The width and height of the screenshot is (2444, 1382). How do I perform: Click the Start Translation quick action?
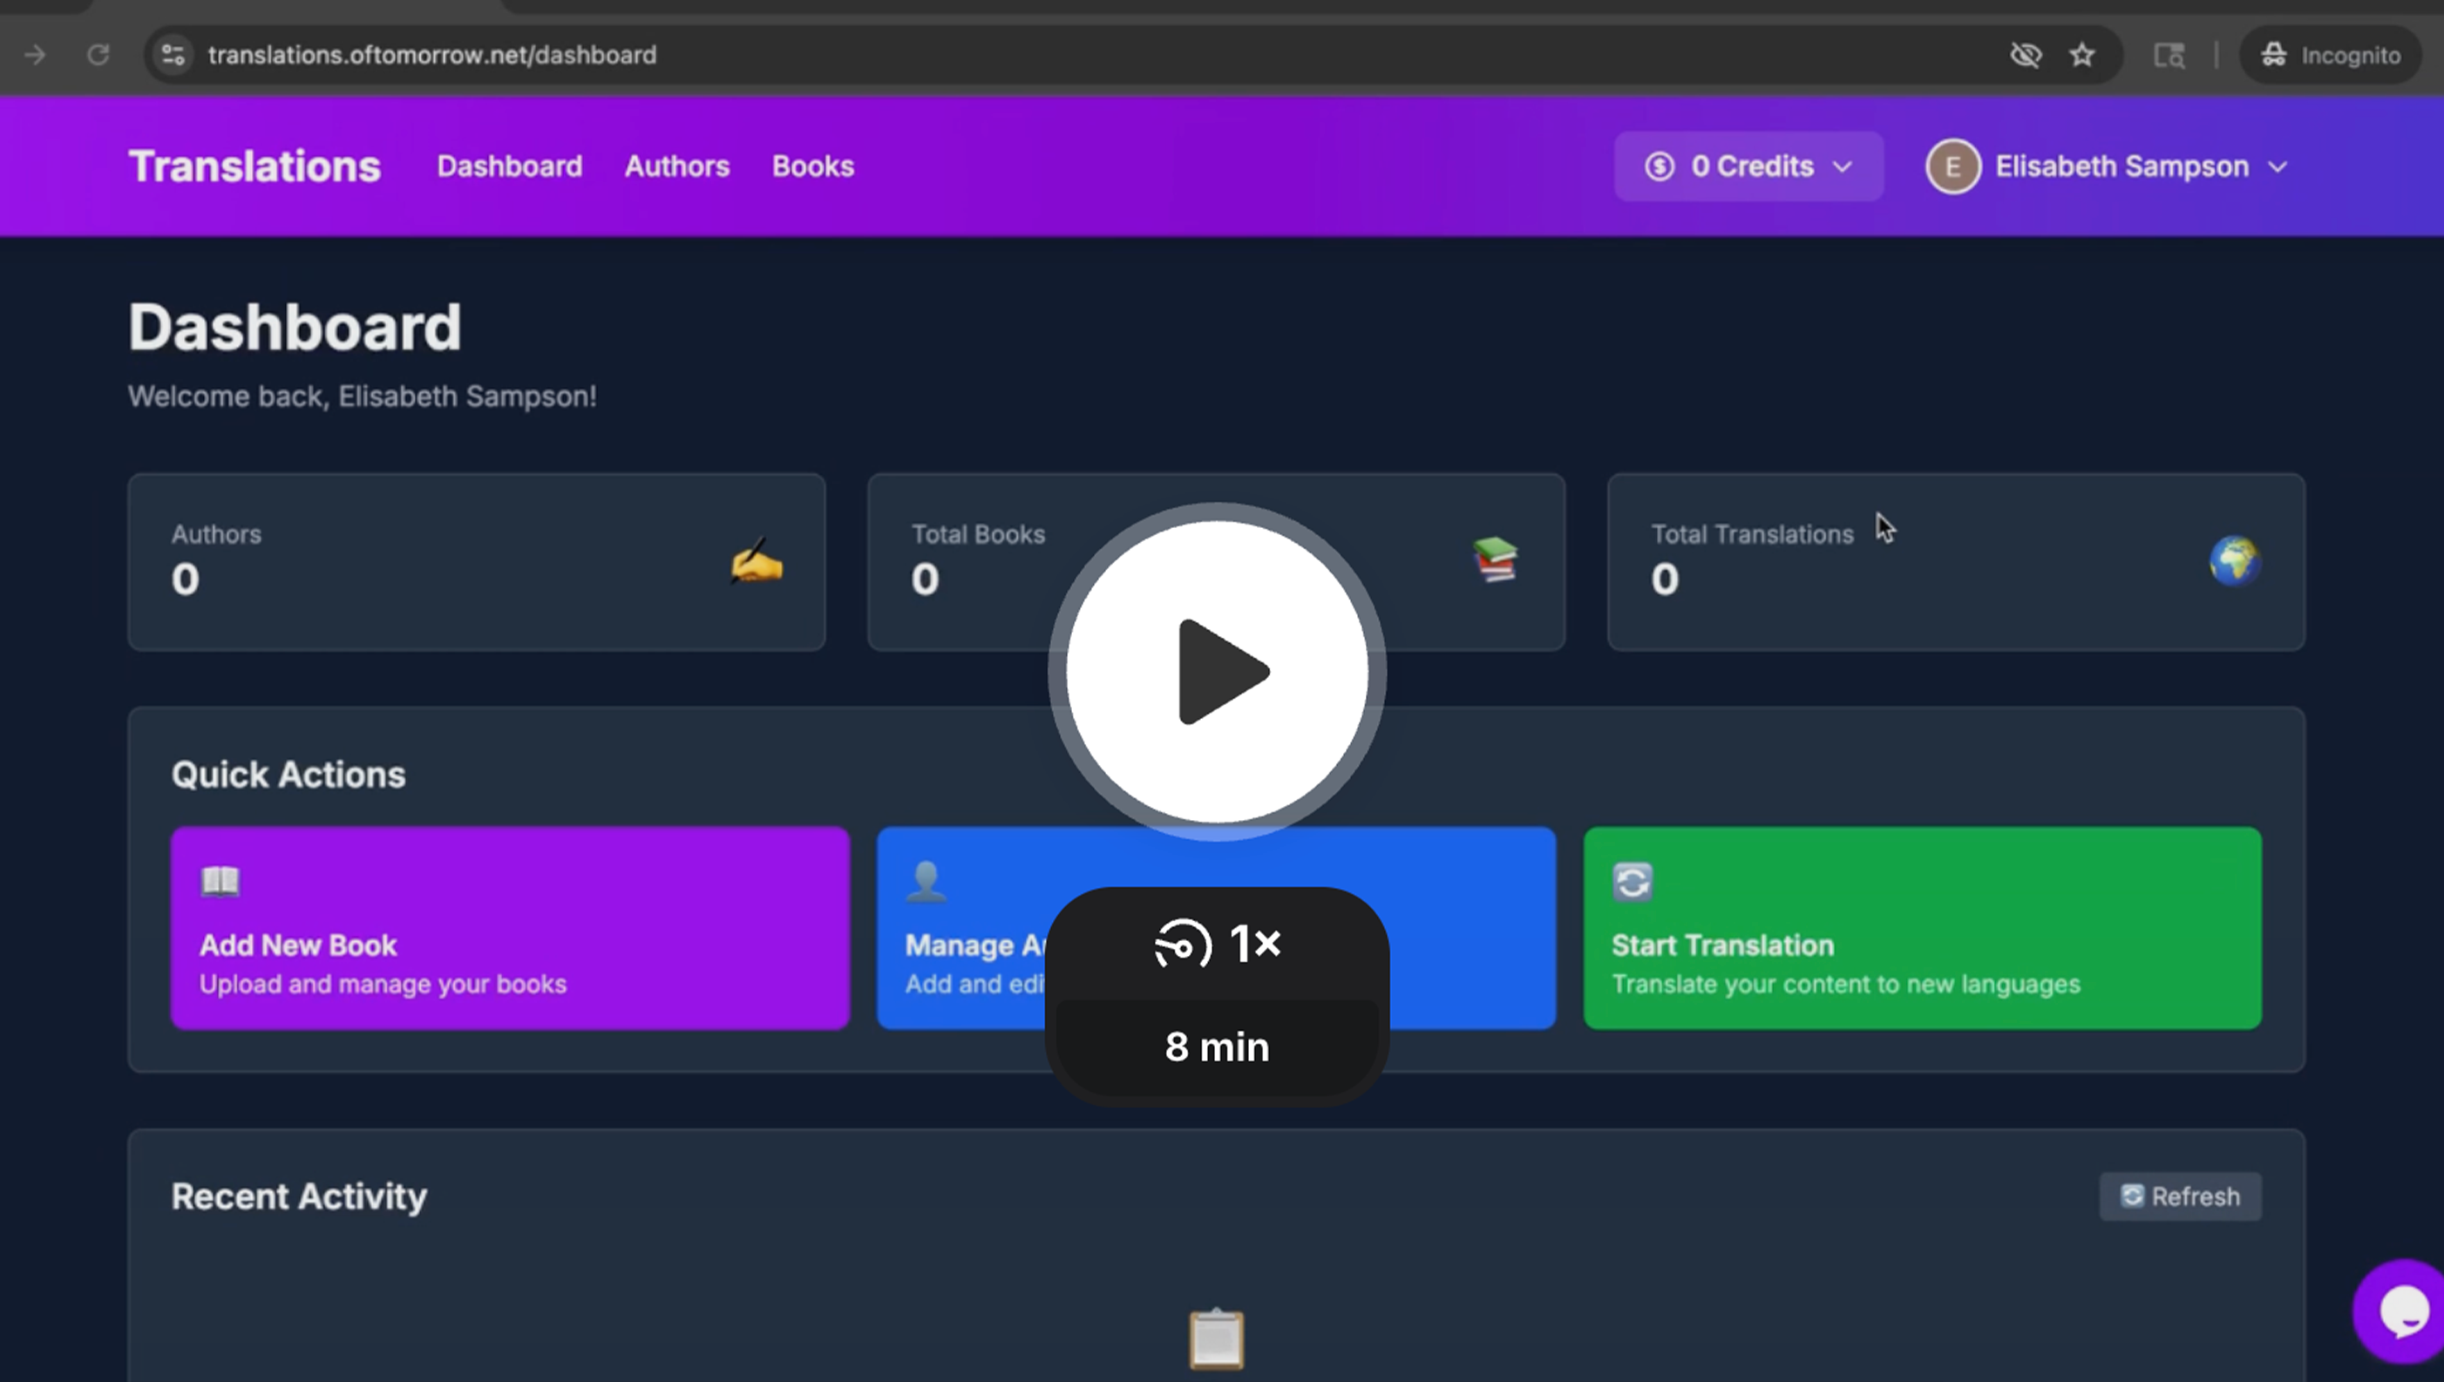[1921, 927]
